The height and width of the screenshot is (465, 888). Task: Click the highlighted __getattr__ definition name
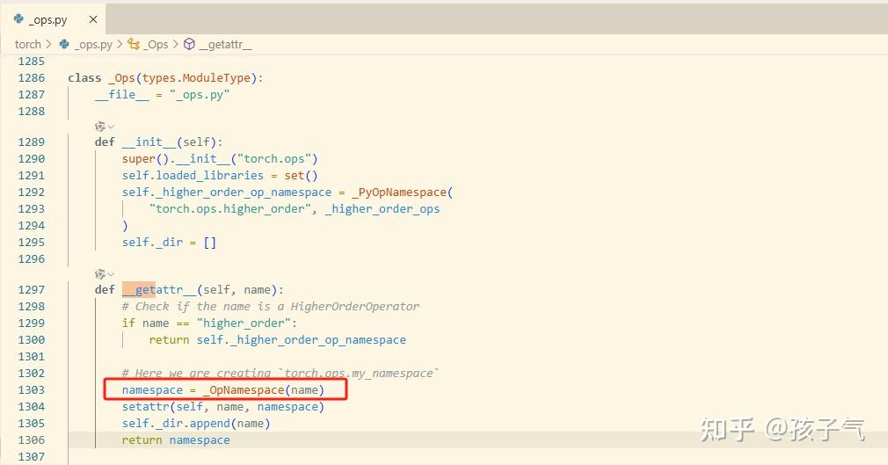click(x=159, y=289)
